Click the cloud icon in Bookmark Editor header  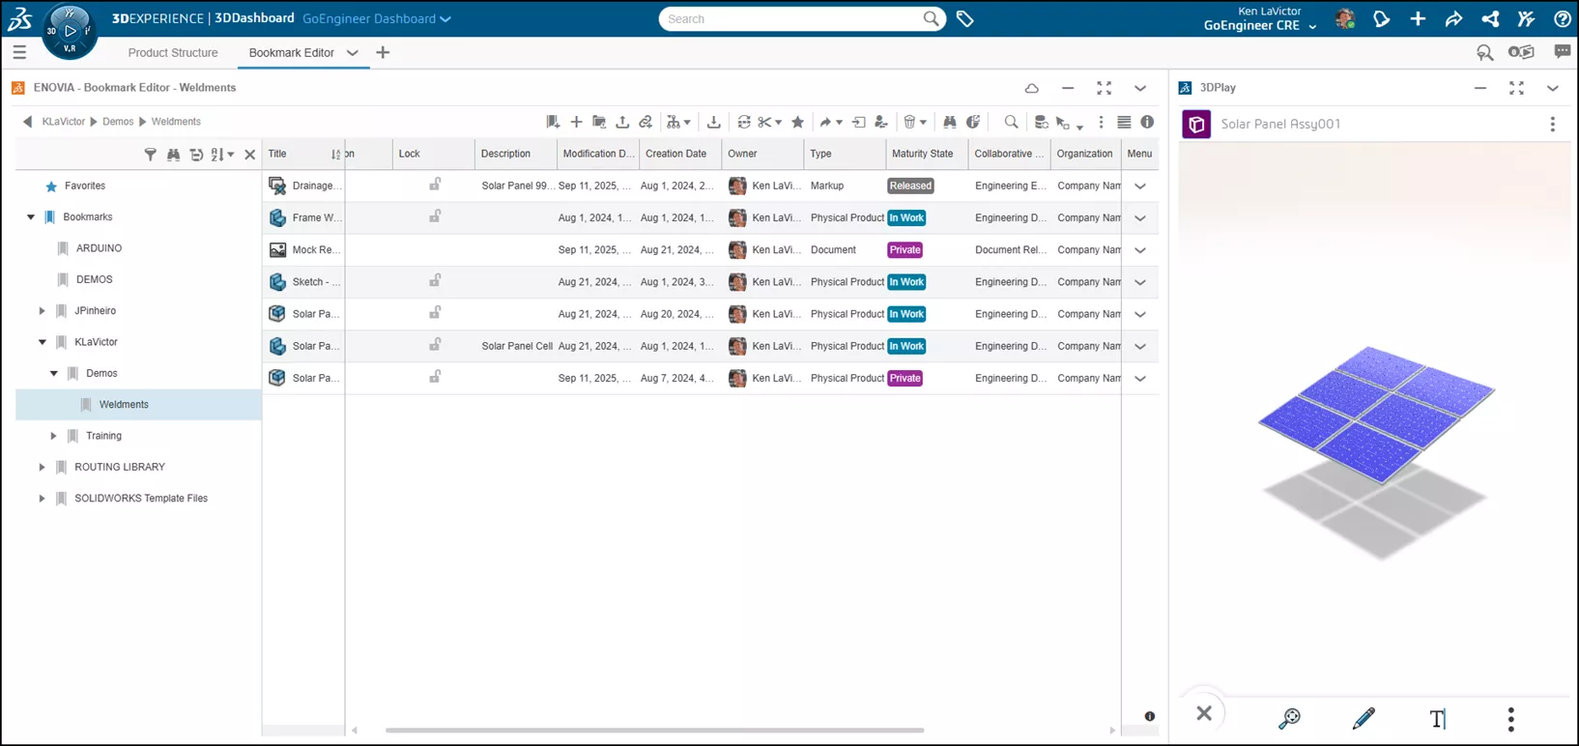click(x=1032, y=88)
